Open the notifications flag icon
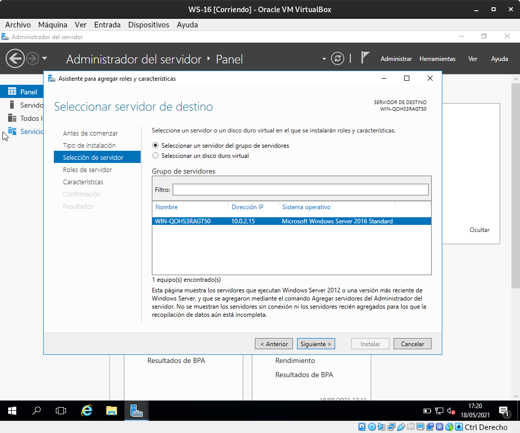520x433 pixels. point(365,58)
